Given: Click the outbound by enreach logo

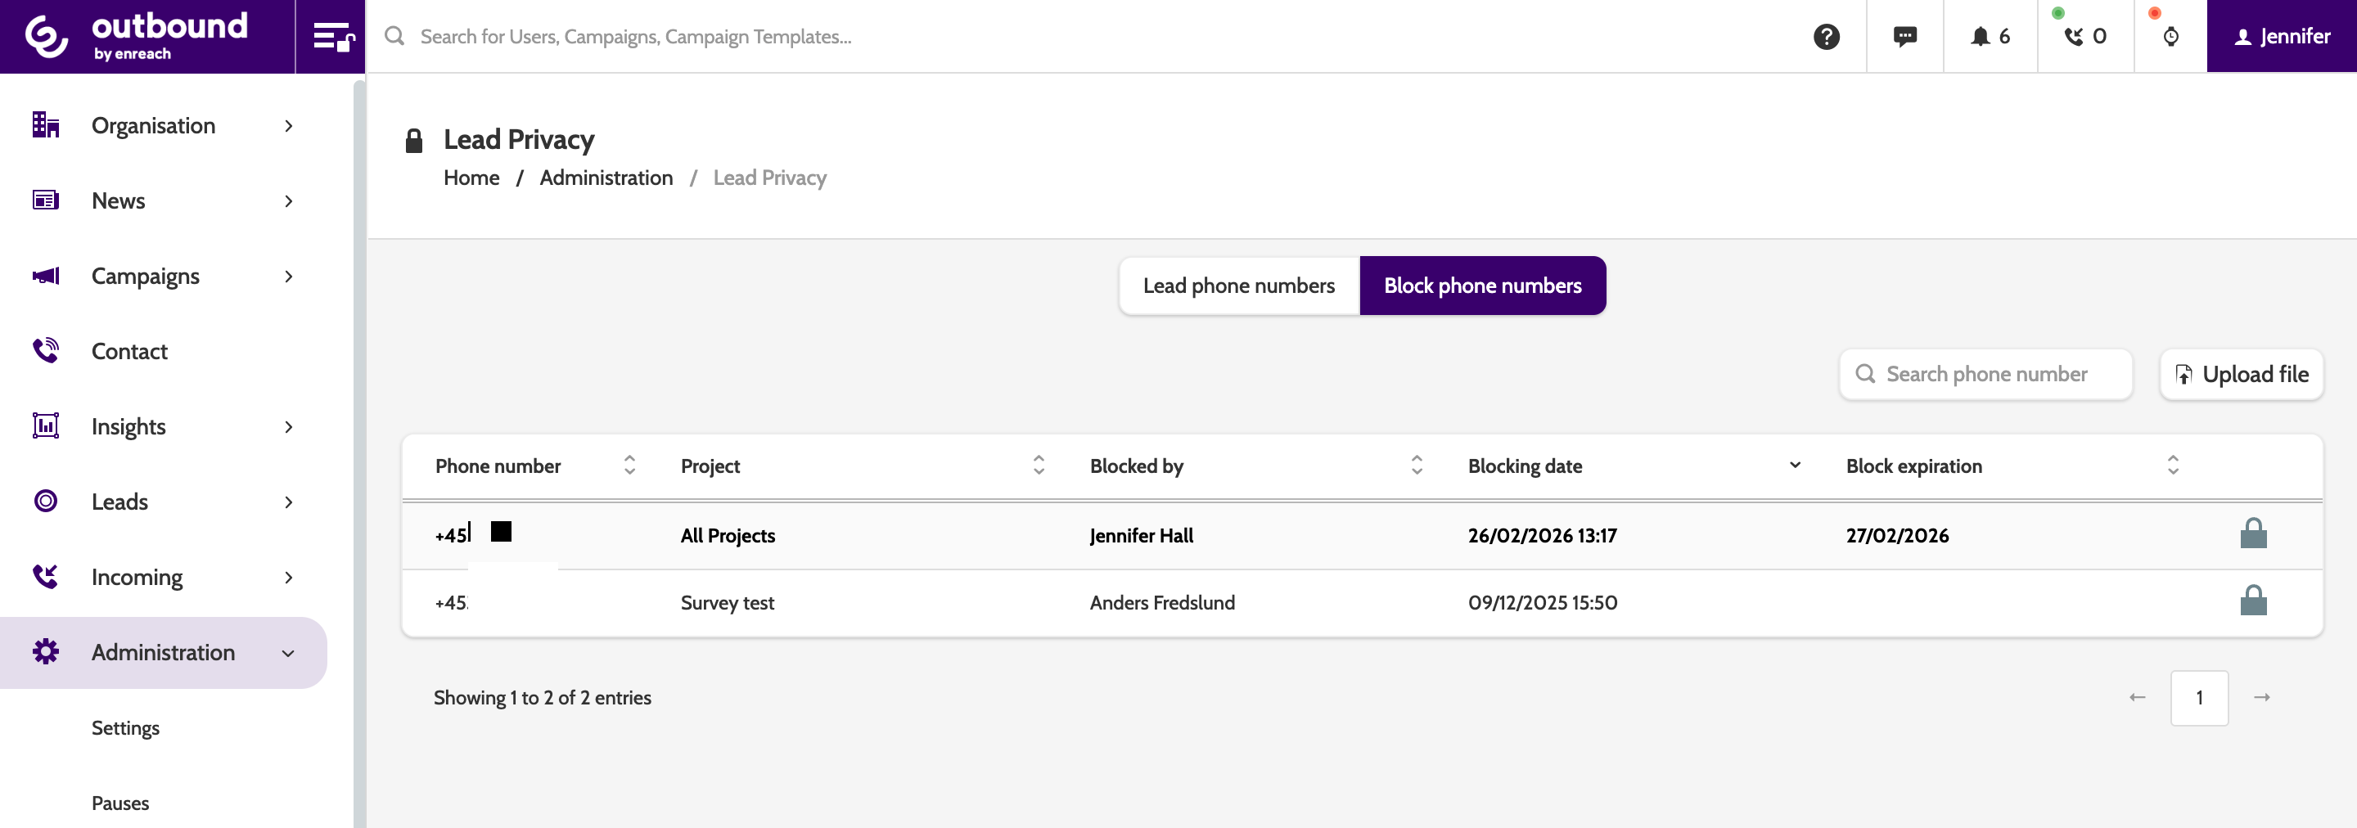Looking at the screenshot, I should point(137,37).
